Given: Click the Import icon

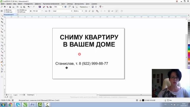Looking at the screenshot, I should tap(44, 7).
